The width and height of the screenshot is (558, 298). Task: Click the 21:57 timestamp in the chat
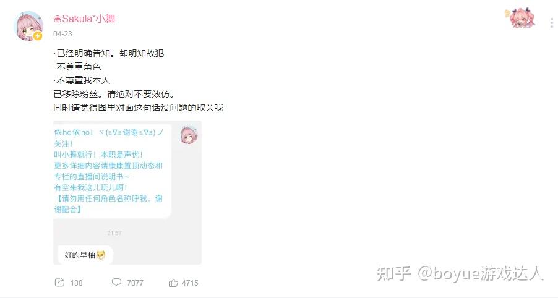click(114, 233)
